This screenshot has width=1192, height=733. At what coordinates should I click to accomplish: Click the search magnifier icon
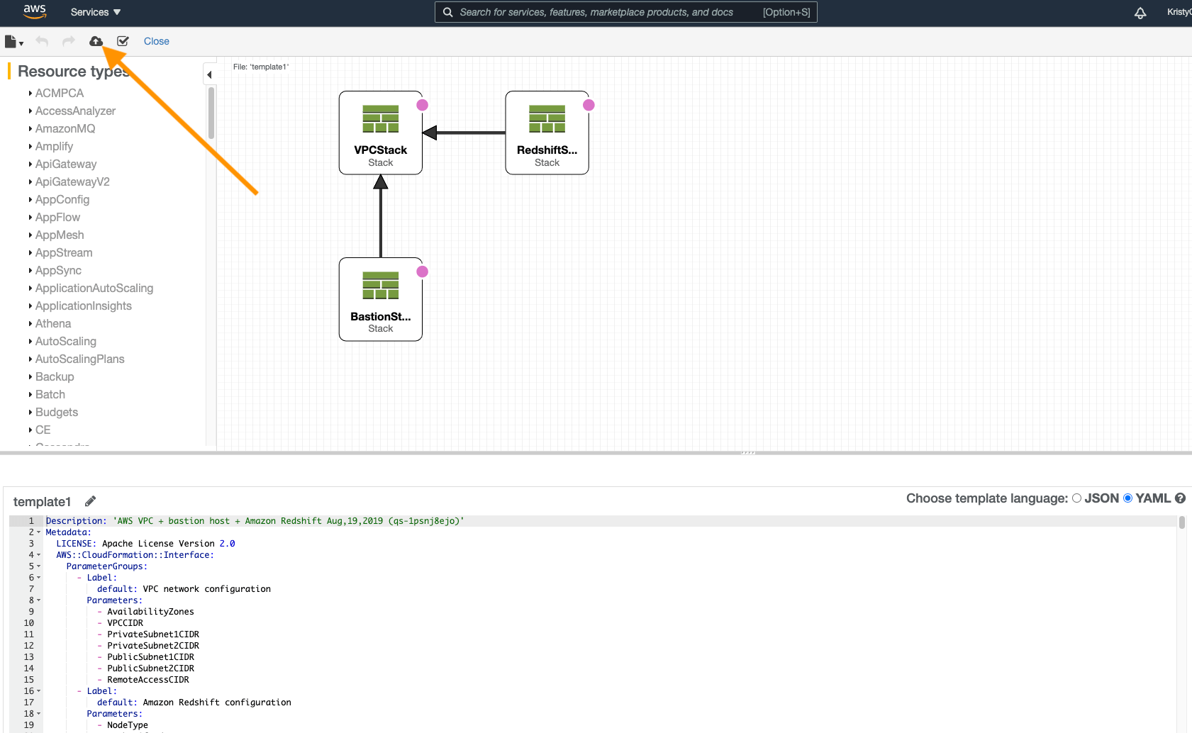447,12
